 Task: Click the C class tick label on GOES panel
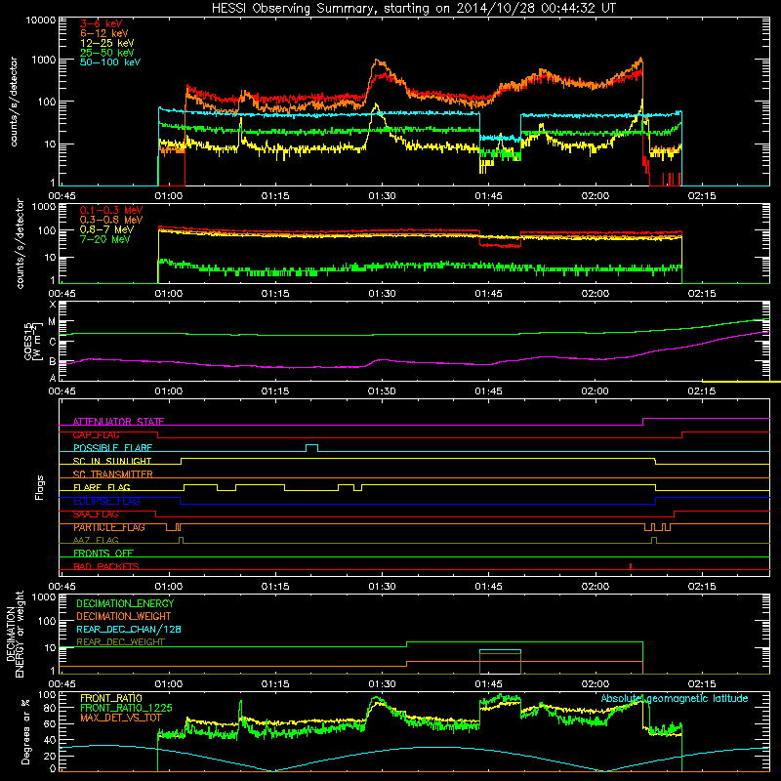pyautogui.click(x=53, y=342)
